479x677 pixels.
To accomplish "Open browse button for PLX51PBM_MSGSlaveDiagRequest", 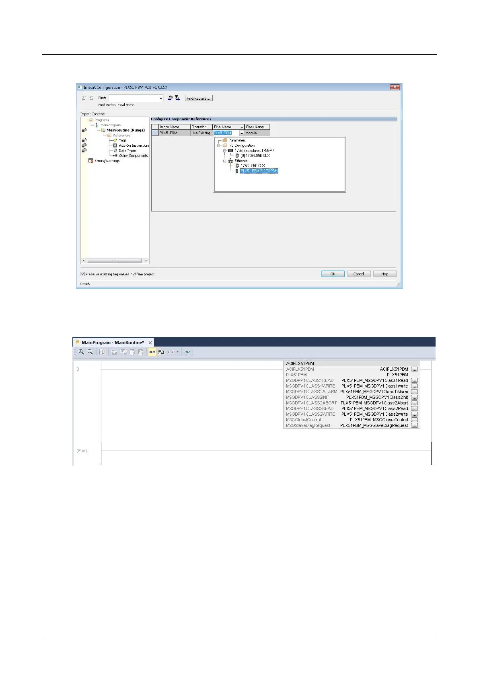I will (415, 425).
